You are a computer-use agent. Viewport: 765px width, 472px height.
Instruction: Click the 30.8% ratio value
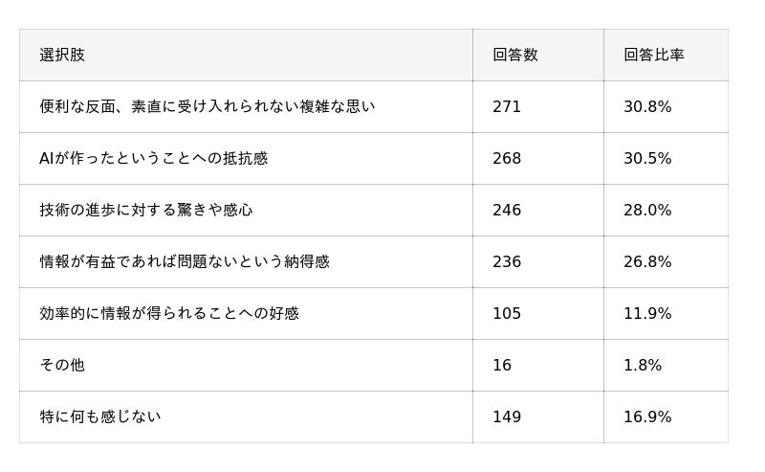[x=647, y=106]
